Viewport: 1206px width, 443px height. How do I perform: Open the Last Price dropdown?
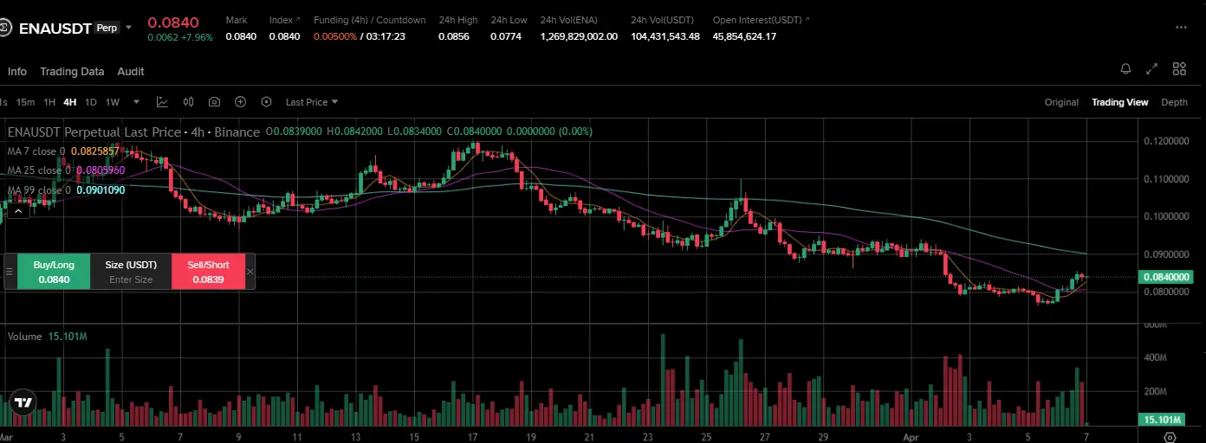point(312,102)
